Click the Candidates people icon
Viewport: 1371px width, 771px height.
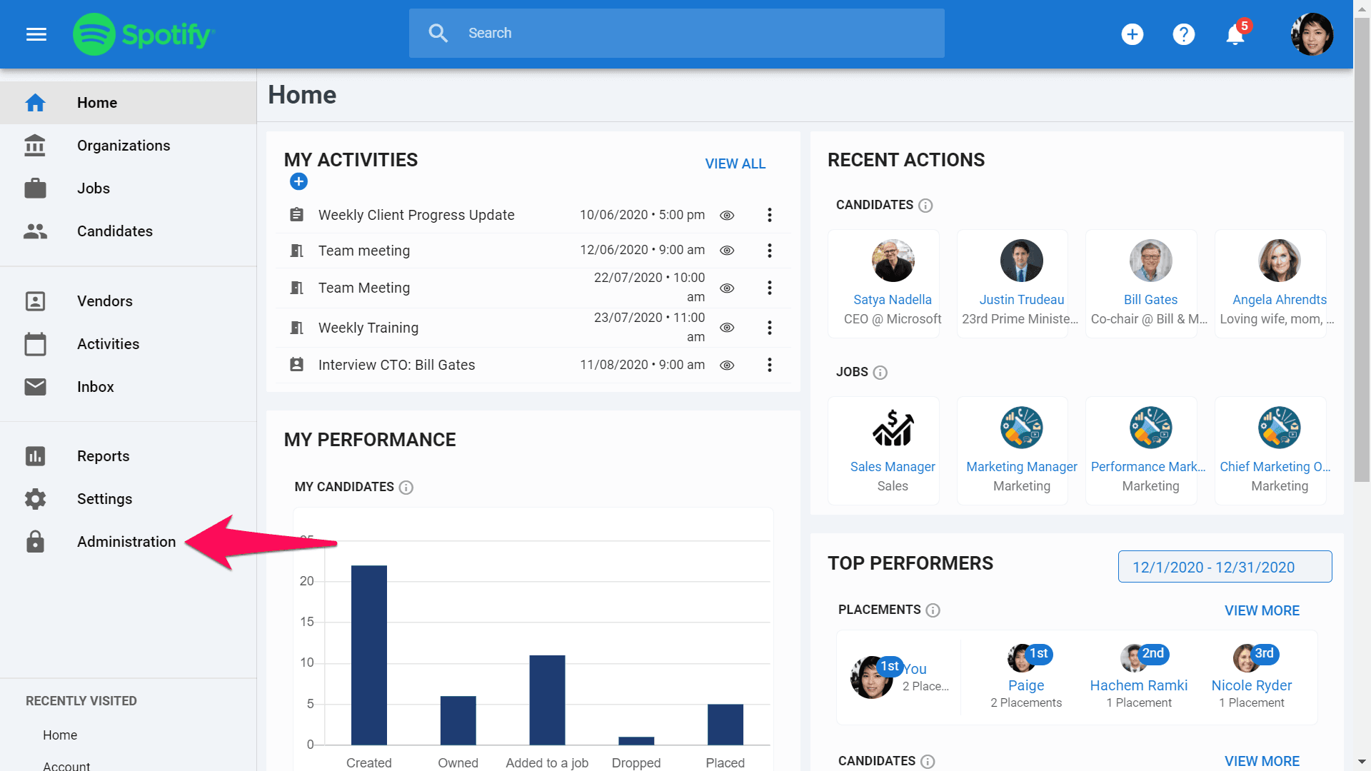click(x=35, y=231)
